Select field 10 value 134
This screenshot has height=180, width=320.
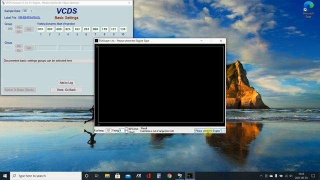(x=122, y=29)
